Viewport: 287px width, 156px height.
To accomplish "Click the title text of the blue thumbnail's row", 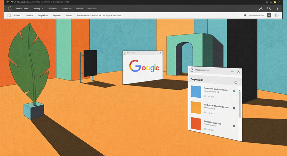I will [216, 89].
